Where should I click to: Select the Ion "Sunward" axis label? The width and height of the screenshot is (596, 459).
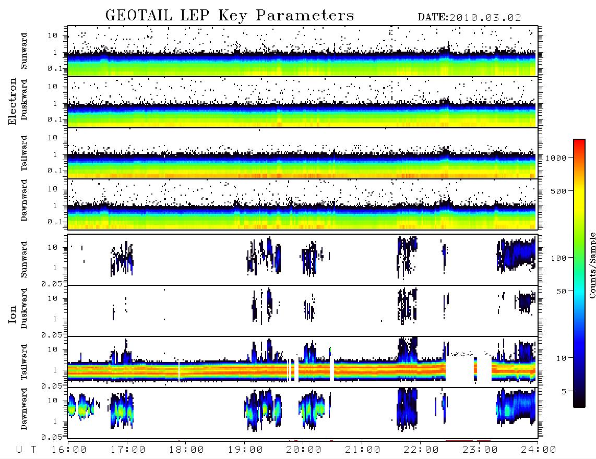(x=24, y=260)
